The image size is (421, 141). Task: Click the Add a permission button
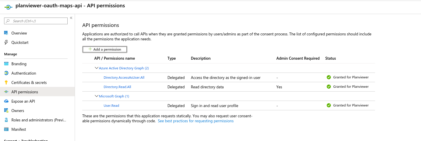[105, 49]
